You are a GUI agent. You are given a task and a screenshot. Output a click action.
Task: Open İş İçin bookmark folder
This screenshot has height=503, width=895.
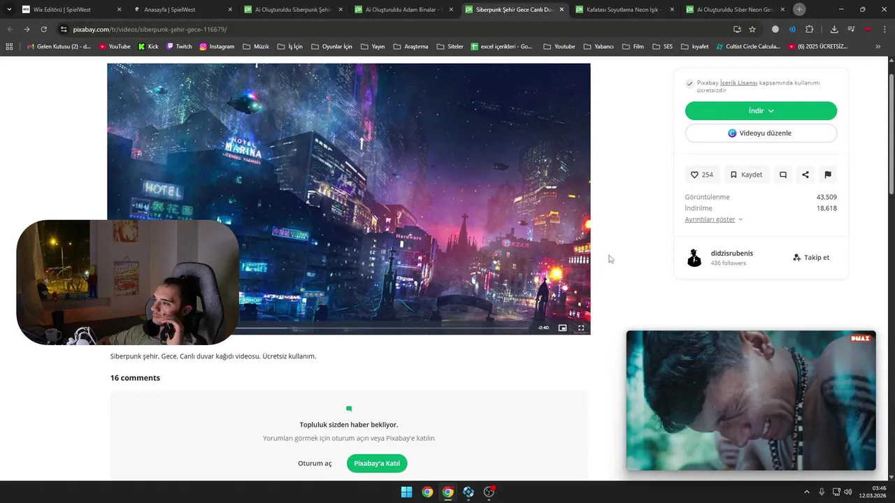pyautogui.click(x=290, y=47)
